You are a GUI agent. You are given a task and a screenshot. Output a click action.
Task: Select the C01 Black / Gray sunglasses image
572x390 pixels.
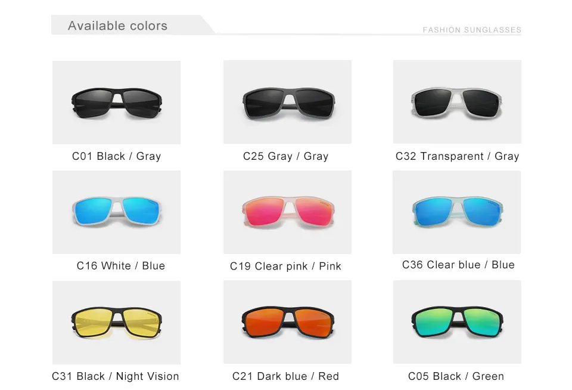point(116,102)
